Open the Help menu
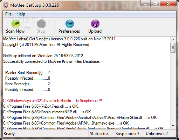Screen dimensions: 179x140 pyautogui.click(x=21, y=14)
